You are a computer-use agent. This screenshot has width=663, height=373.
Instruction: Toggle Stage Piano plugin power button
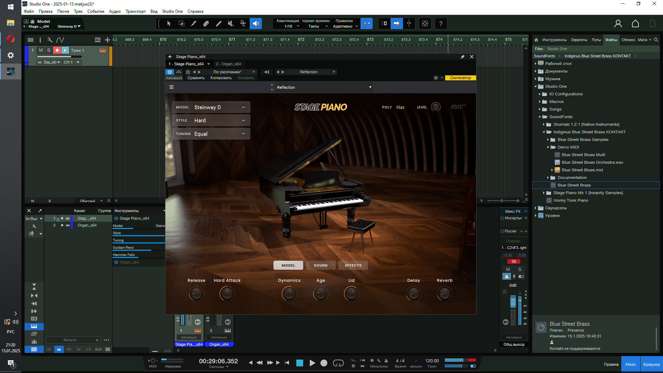click(x=170, y=72)
